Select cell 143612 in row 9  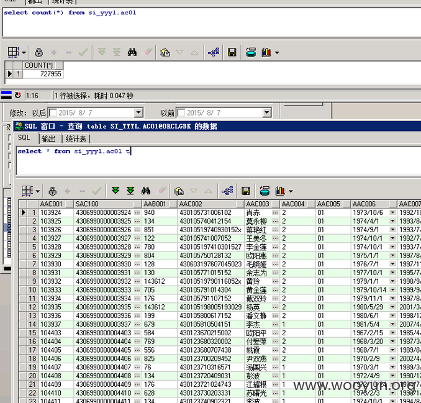pyautogui.click(x=160, y=281)
